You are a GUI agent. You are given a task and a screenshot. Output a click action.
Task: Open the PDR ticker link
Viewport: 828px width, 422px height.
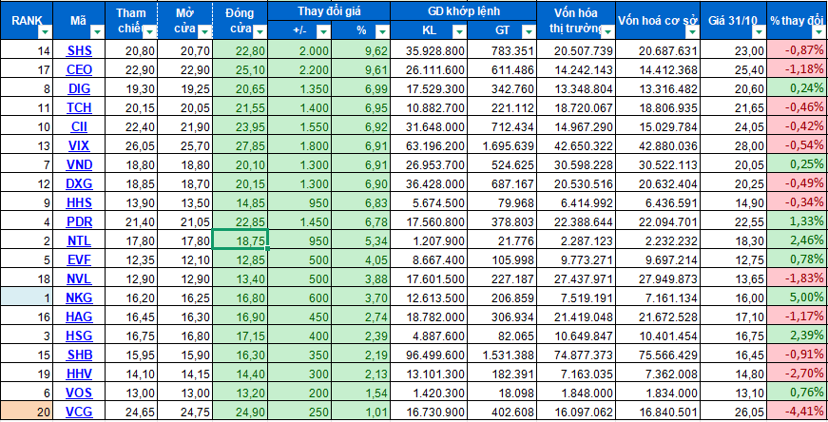(79, 221)
